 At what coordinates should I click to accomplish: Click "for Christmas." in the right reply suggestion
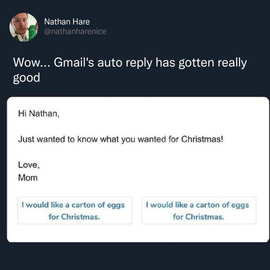199,216
